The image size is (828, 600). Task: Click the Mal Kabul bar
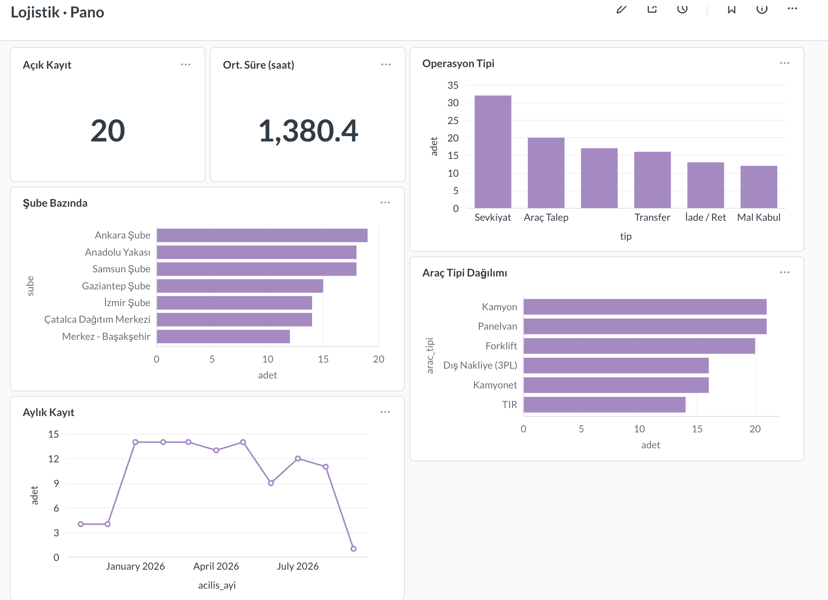tap(759, 187)
